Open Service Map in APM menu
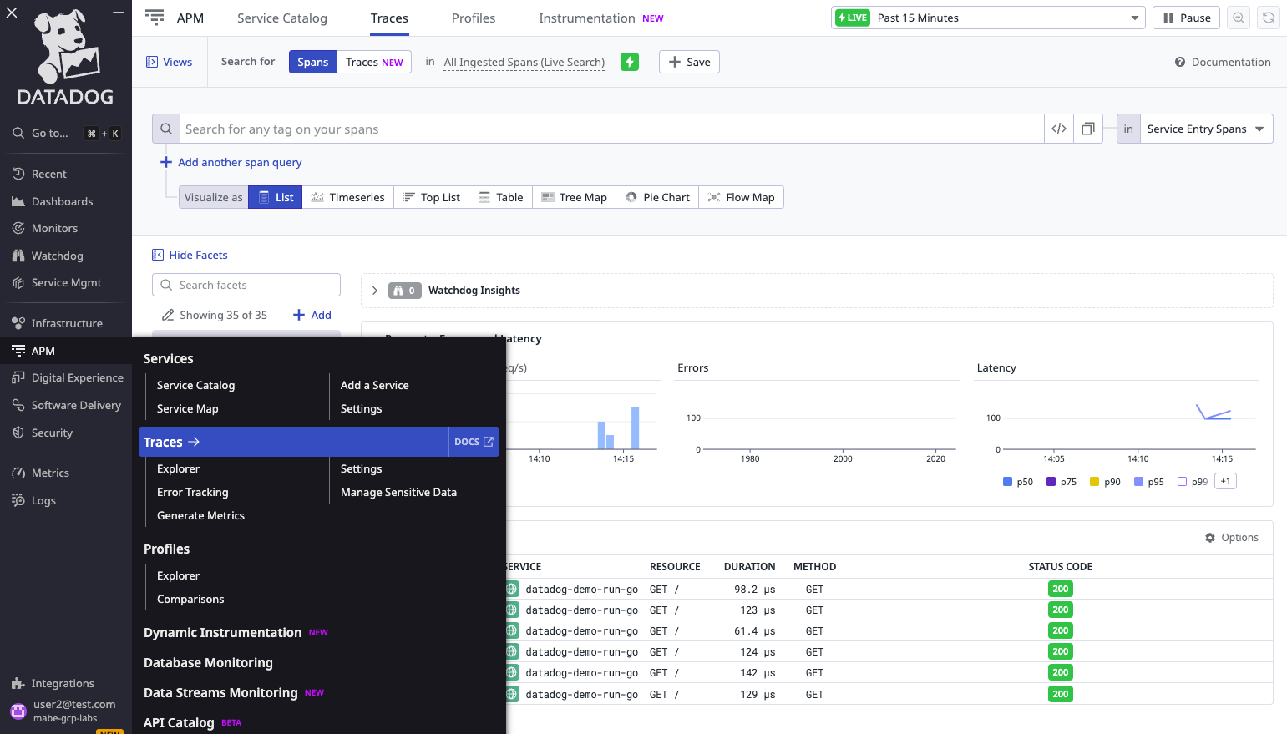Viewport: 1287px width, 734px height. (x=187, y=408)
